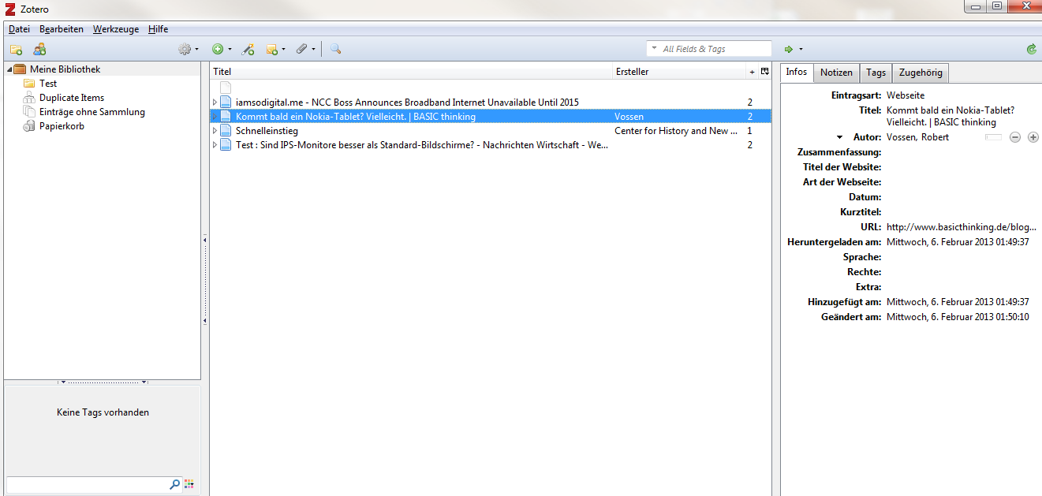Click the paperclip Add Attachment icon

click(x=304, y=49)
